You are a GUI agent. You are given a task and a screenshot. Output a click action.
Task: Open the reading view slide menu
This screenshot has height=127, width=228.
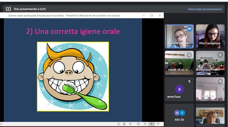pos(124,124)
